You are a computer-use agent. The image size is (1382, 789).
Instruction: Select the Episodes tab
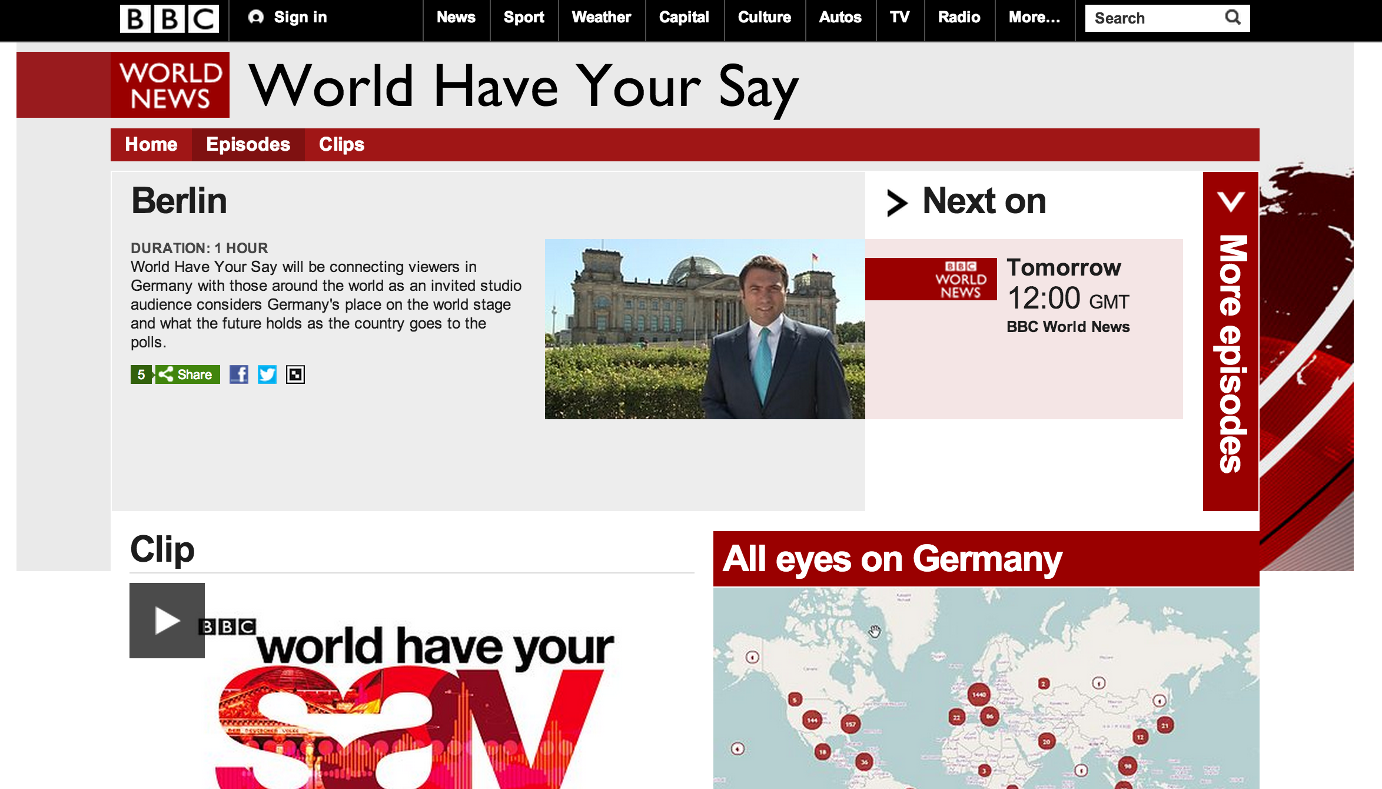click(248, 145)
